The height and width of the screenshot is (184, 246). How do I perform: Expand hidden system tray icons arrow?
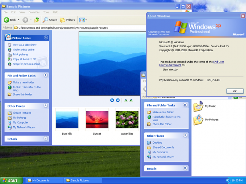pos(228,180)
